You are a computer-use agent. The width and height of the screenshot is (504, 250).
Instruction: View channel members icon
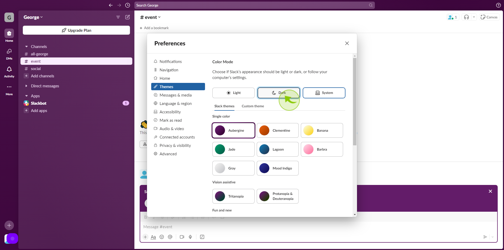pos(453,17)
